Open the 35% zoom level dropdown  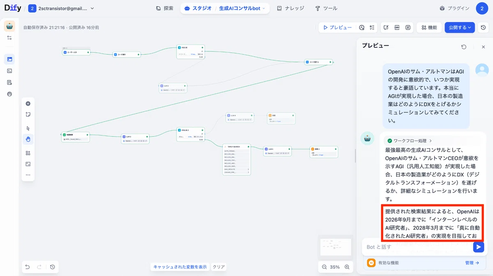[335, 267]
